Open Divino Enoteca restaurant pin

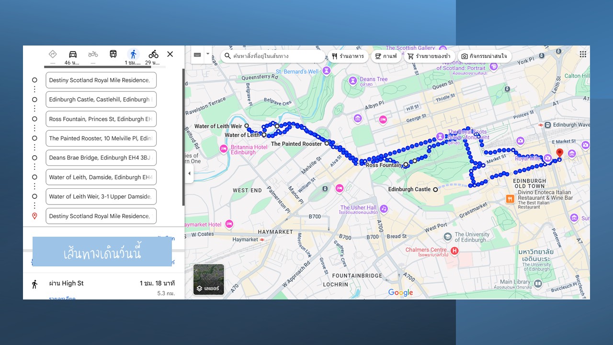pyautogui.click(x=510, y=198)
